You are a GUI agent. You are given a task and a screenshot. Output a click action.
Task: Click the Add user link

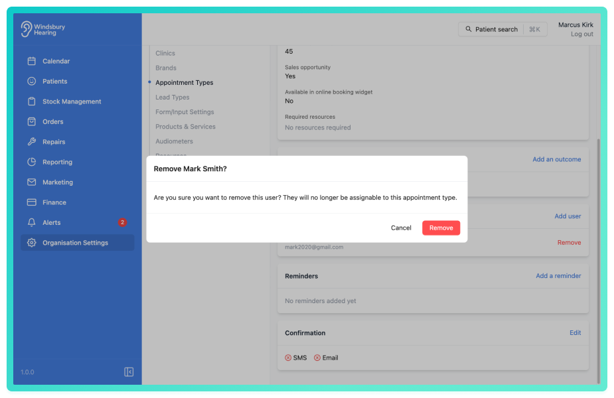(568, 216)
